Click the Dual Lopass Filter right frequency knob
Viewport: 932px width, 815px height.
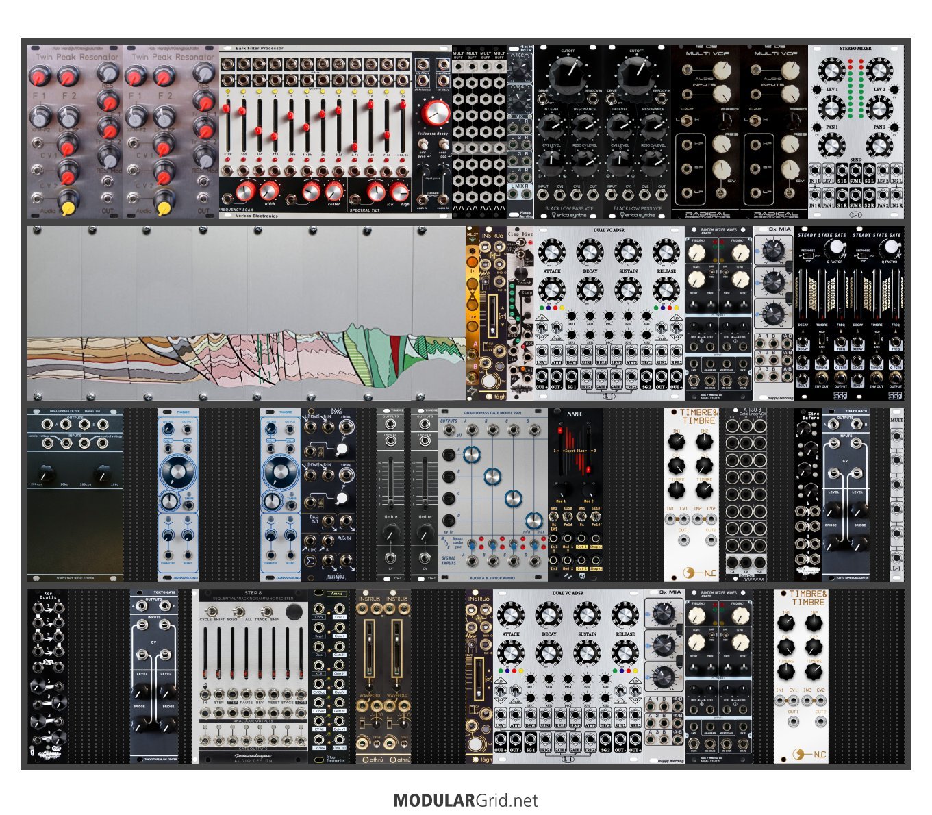pos(103,473)
